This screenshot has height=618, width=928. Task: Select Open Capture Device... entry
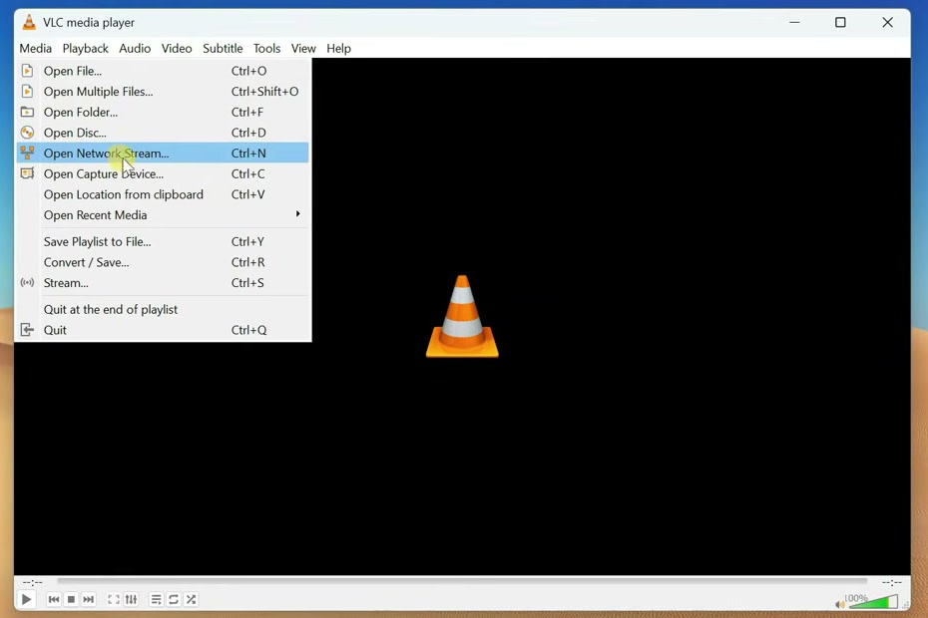163,173
